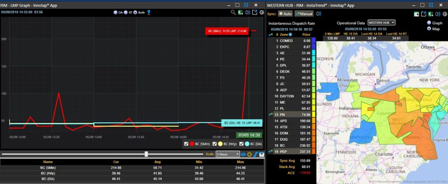Export InstaTrend data to Excel
The height and width of the screenshot is (184, 448).
431,14
